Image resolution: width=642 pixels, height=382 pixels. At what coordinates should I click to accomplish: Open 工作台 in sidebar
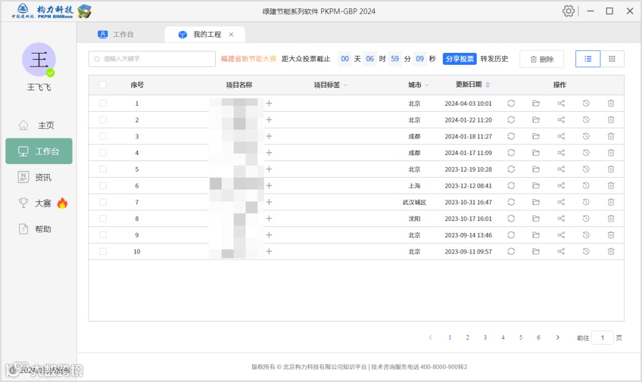39,151
